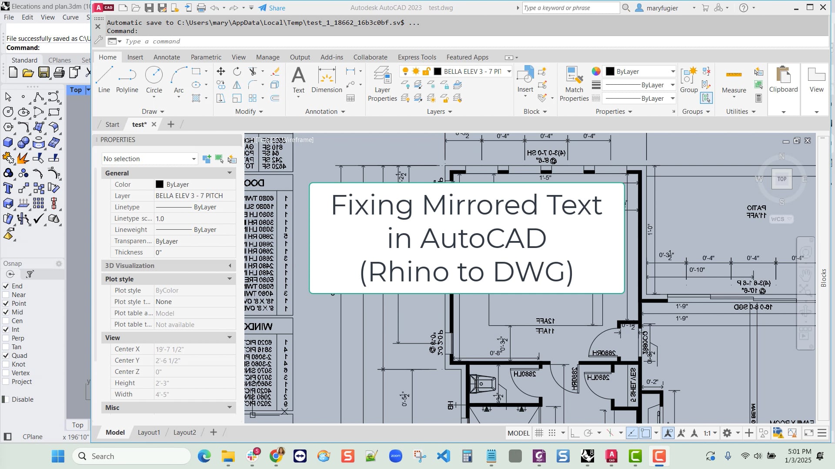The height and width of the screenshot is (469, 835).
Task: Open the Rhino Curve menu
Action: pos(70,17)
